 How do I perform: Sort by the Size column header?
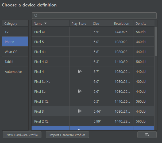(101, 23)
